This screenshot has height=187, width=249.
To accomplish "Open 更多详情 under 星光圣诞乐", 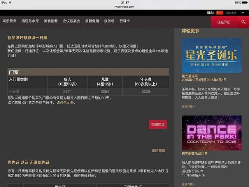I will pyautogui.click(x=188, y=106).
